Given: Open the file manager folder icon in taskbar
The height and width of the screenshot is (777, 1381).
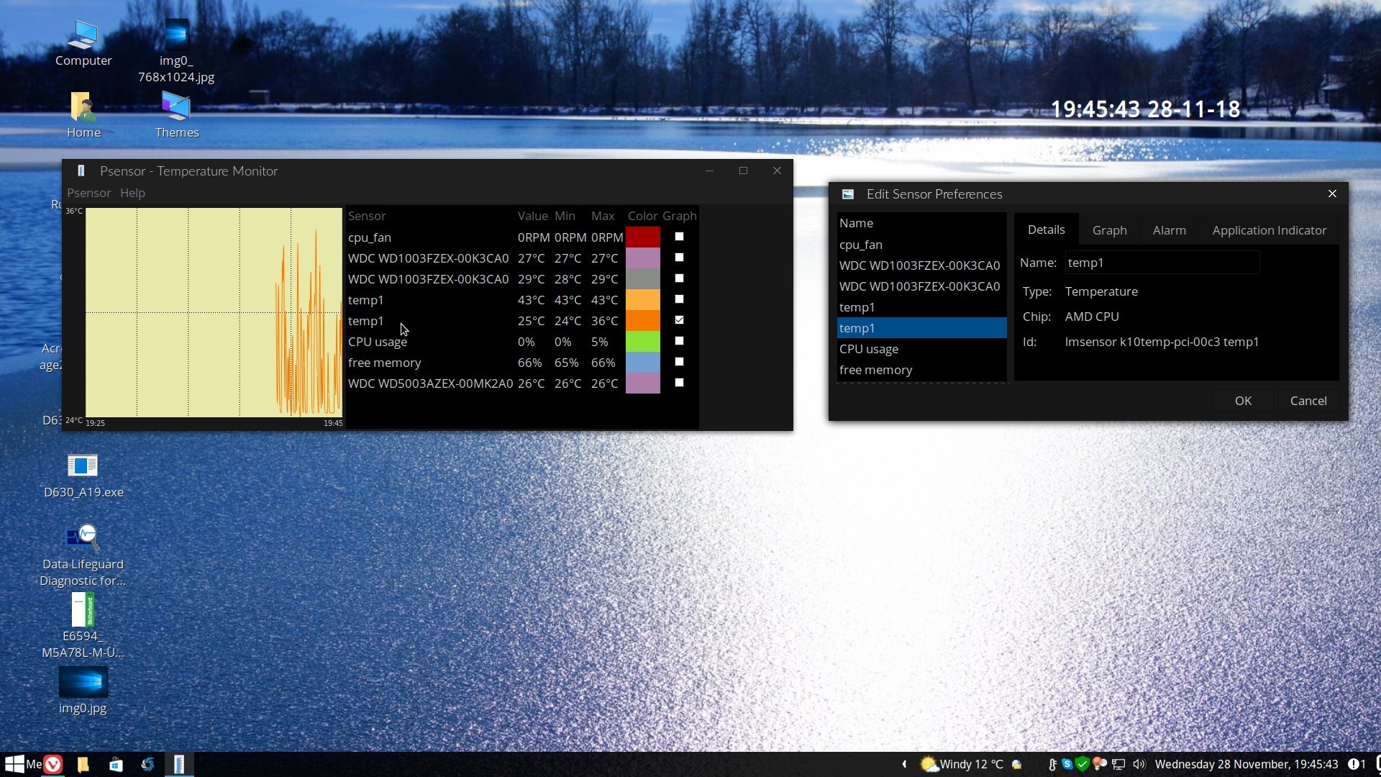Looking at the screenshot, I should tap(83, 764).
